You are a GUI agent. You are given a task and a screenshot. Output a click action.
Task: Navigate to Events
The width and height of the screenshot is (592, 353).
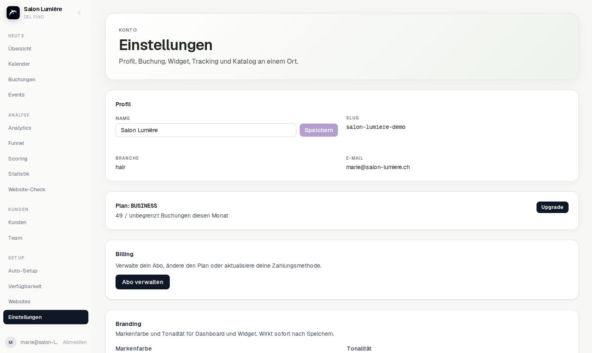46,95
